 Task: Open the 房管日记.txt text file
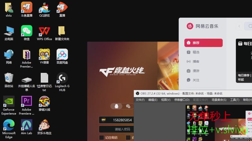coord(44,78)
